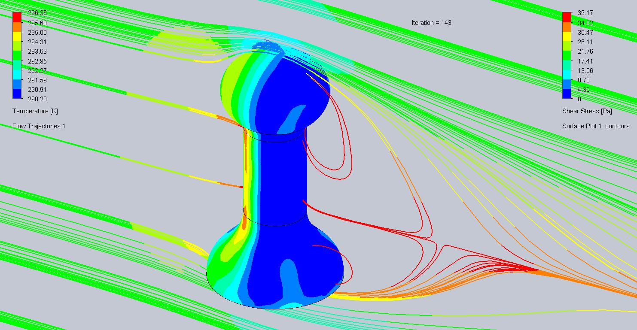Click the Iteration = 143 label

[x=431, y=23]
